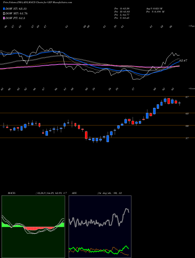Image resolution: width=195 pixels, height=258 pixels.
Task: Click the 57 price axis label
Action: click(x=187, y=138)
